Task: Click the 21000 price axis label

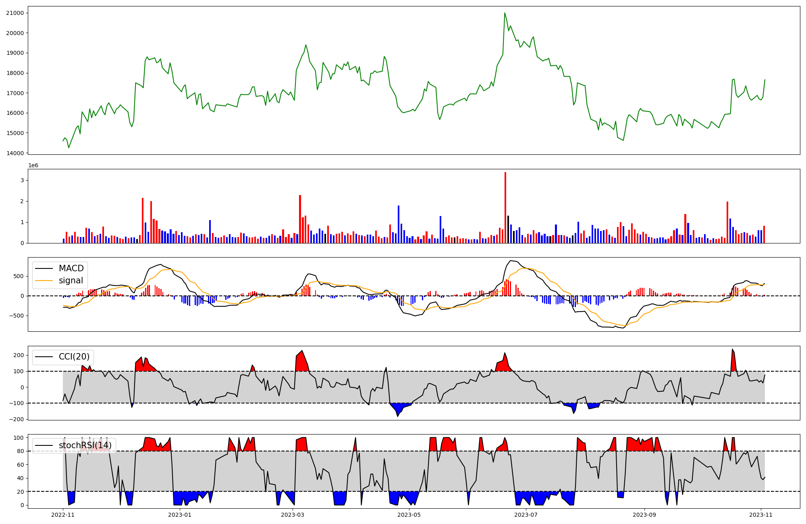Action: click(15, 13)
